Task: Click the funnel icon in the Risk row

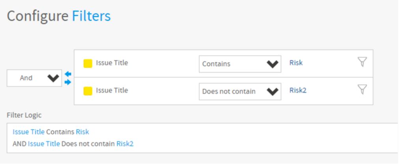Action: pyautogui.click(x=362, y=62)
